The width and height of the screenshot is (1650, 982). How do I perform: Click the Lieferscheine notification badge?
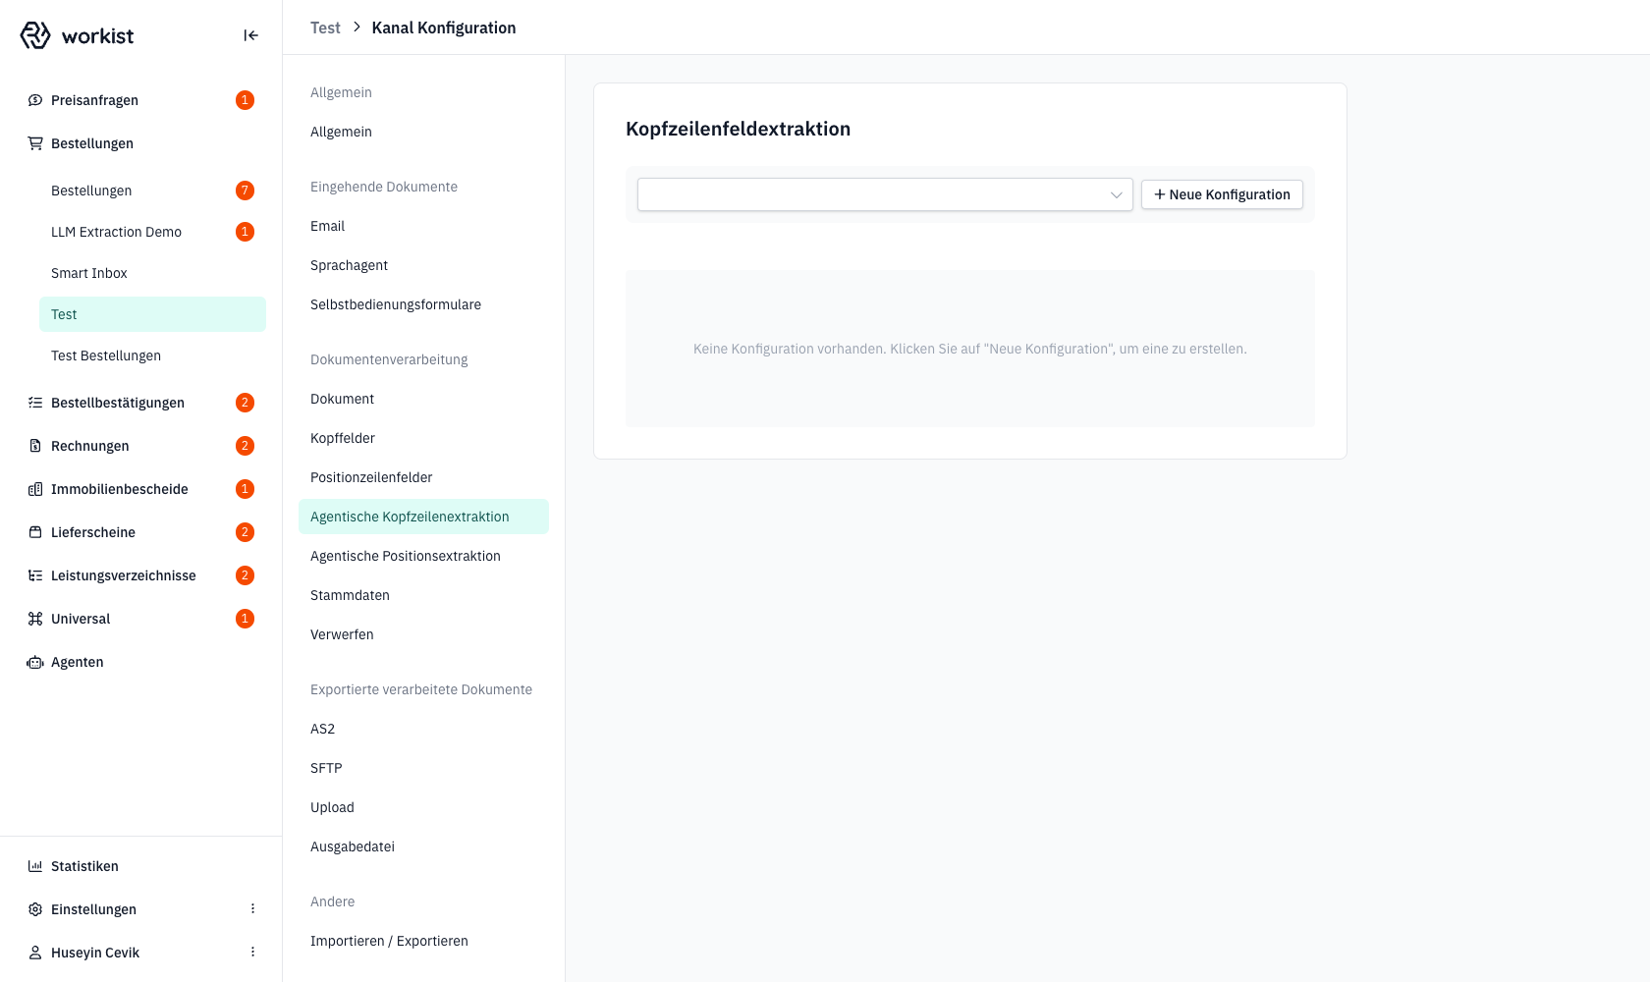point(246,532)
